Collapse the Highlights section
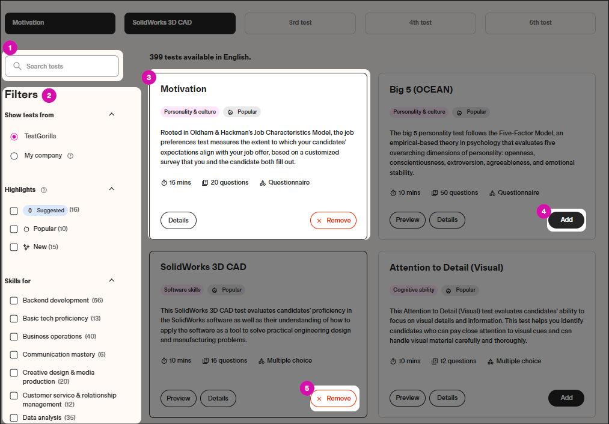Viewport: 609px width, 424px height. click(111, 189)
